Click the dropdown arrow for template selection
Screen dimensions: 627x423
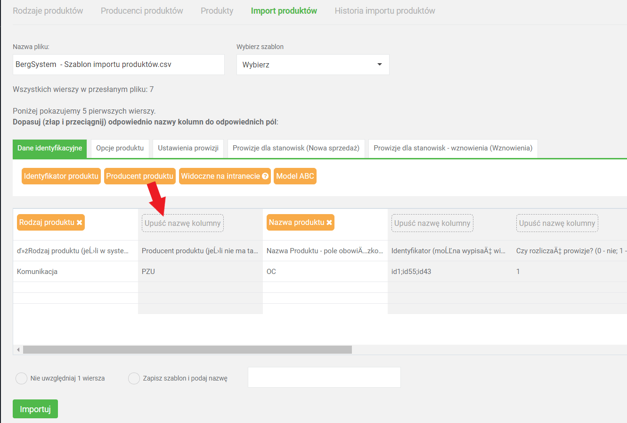(379, 65)
